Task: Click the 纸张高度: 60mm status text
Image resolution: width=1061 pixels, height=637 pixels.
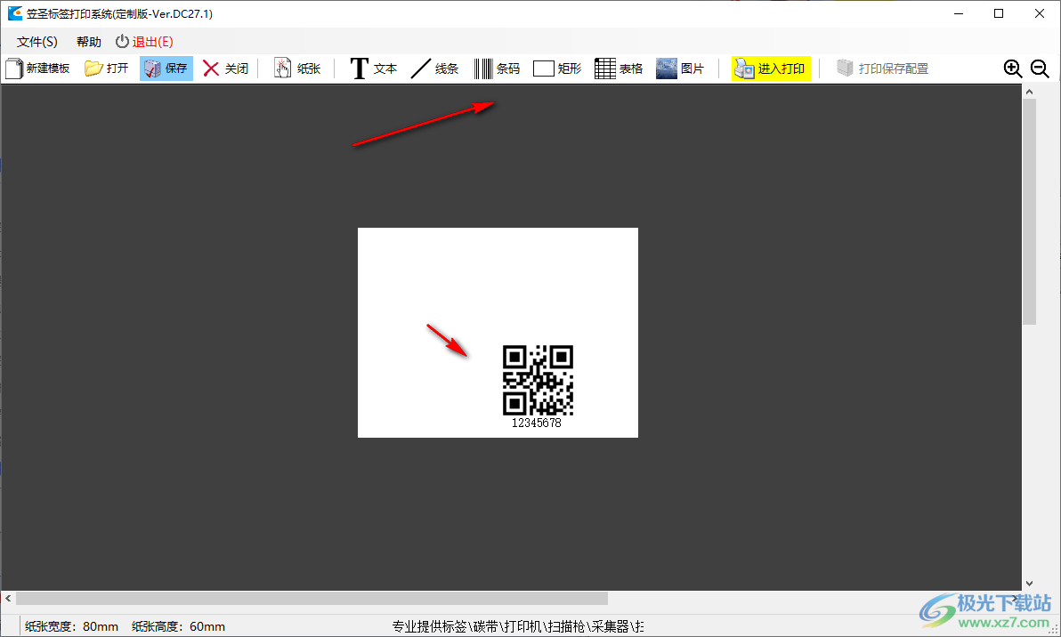Action: [x=179, y=627]
